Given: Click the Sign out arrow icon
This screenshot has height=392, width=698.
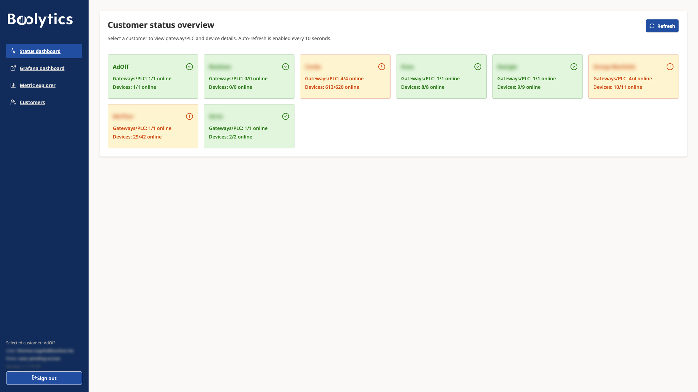Looking at the screenshot, I should point(34,377).
